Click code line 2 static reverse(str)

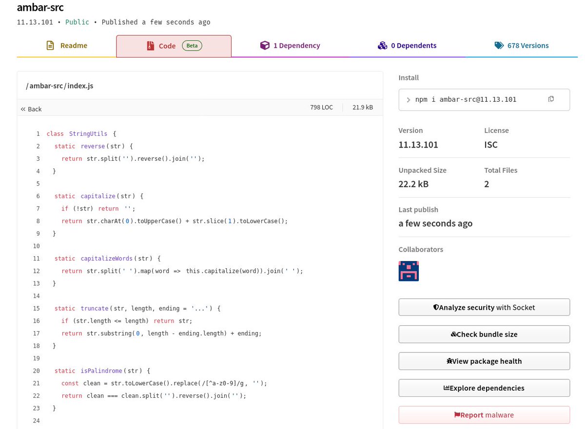tap(94, 146)
